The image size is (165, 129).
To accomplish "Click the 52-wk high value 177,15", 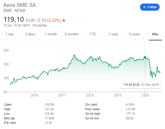I will (x=130, y=114).
